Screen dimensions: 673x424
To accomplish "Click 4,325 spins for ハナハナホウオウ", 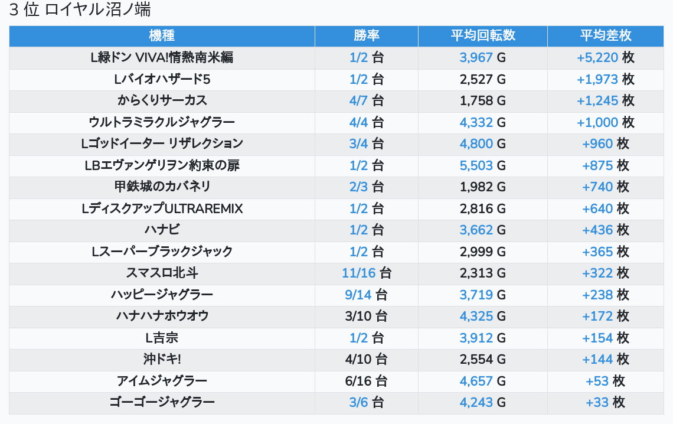I will pos(476,316).
